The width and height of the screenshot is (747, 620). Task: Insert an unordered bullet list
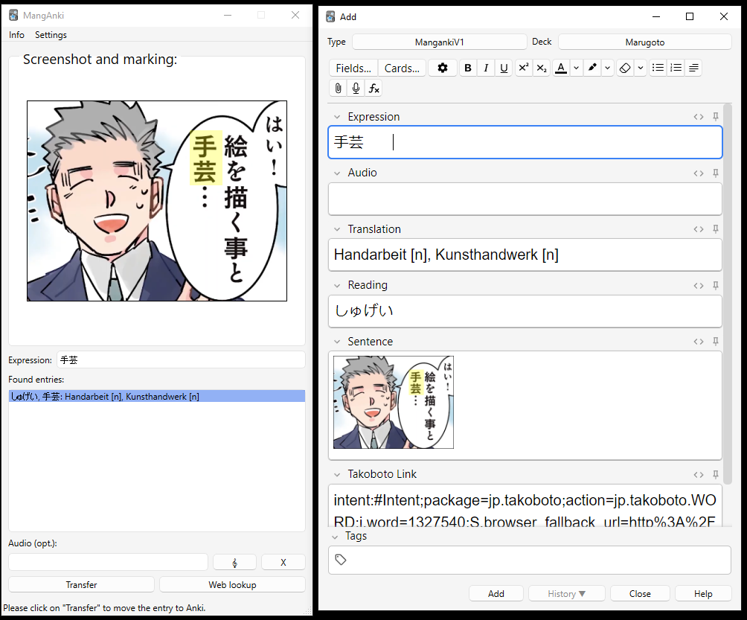coord(658,68)
